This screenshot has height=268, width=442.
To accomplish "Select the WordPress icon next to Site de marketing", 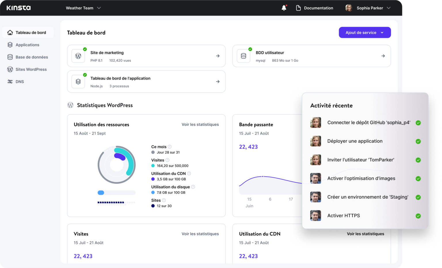I will (x=78, y=56).
